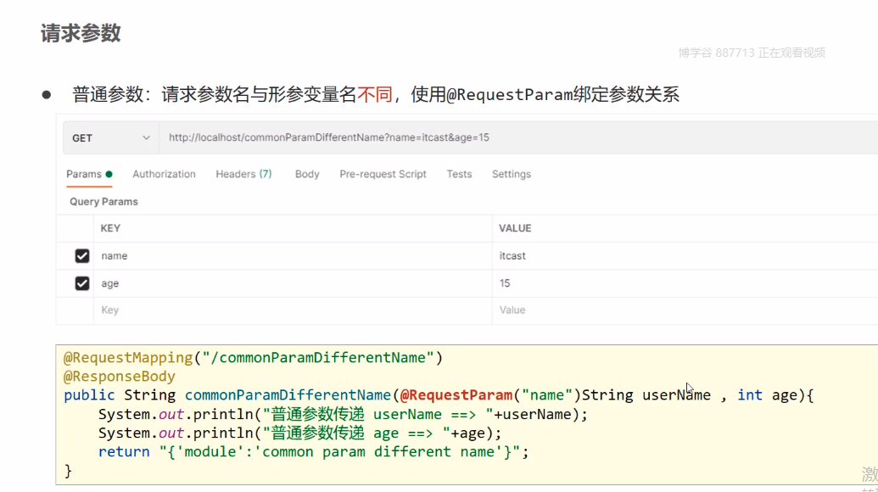This screenshot has width=878, height=492.
Task: Click the age key cell
Action: (x=288, y=283)
